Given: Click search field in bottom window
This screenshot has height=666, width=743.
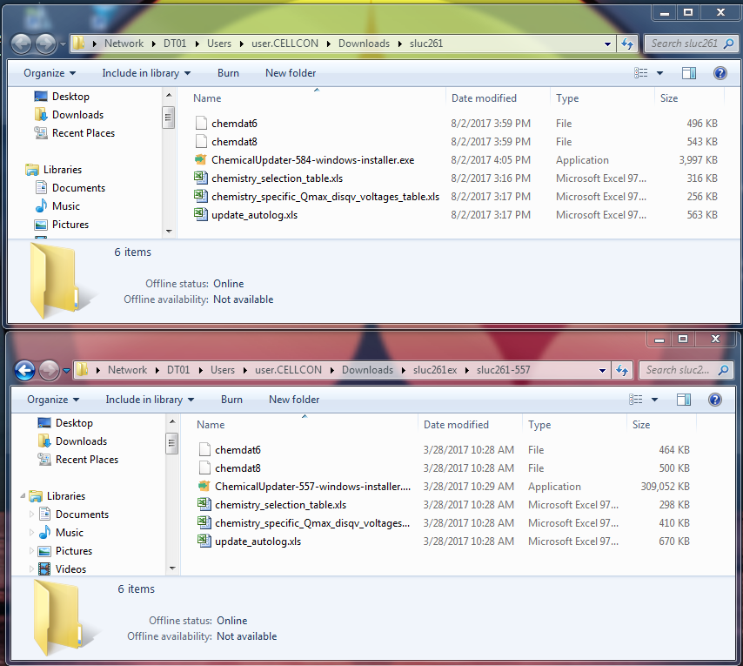Looking at the screenshot, I should [686, 370].
